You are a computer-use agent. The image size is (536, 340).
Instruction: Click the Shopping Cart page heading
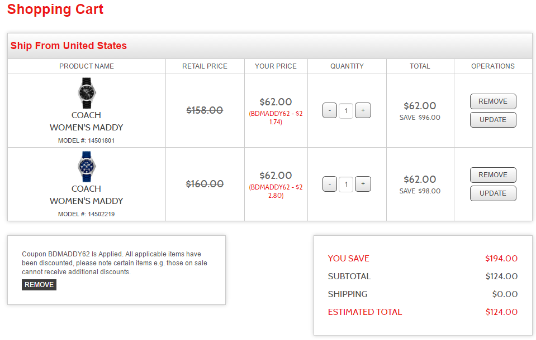55,9
